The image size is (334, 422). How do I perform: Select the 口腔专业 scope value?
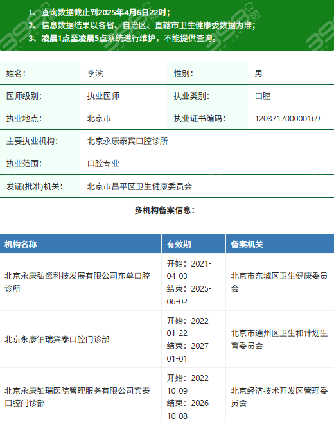point(103,163)
